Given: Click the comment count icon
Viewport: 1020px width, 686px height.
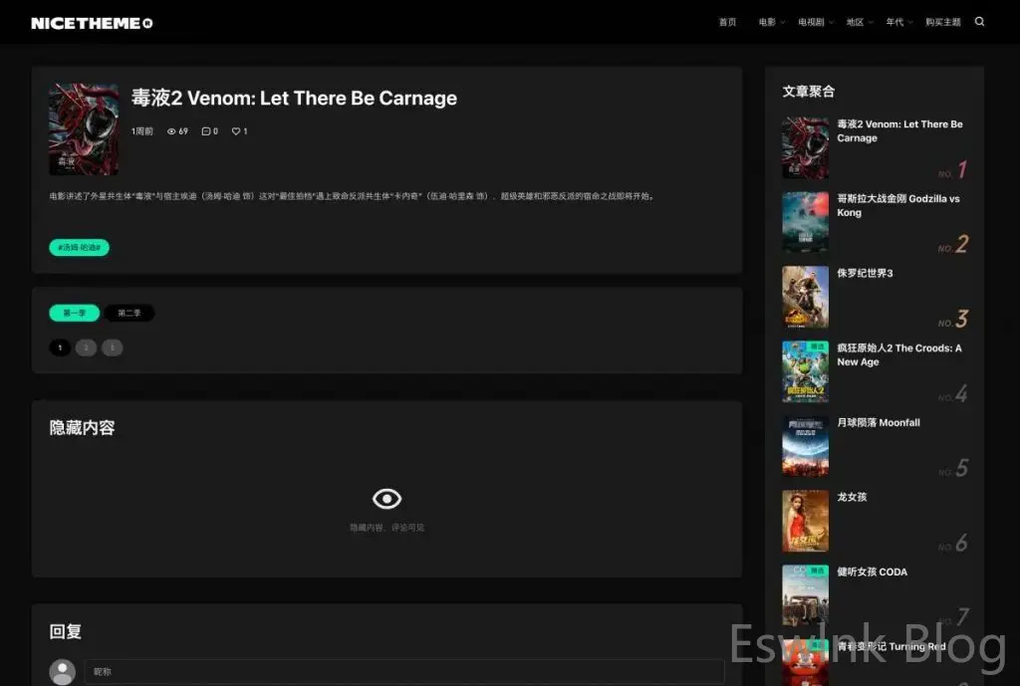Looking at the screenshot, I should pyautogui.click(x=206, y=131).
